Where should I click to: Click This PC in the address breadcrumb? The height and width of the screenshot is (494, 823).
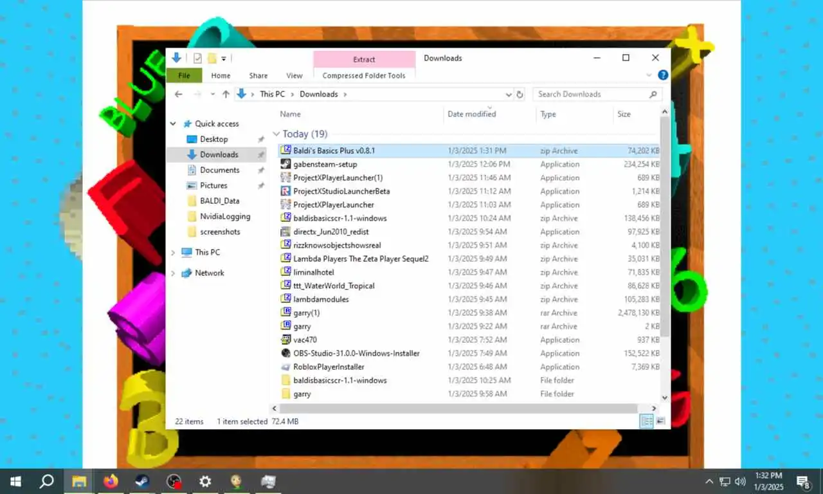272,94
